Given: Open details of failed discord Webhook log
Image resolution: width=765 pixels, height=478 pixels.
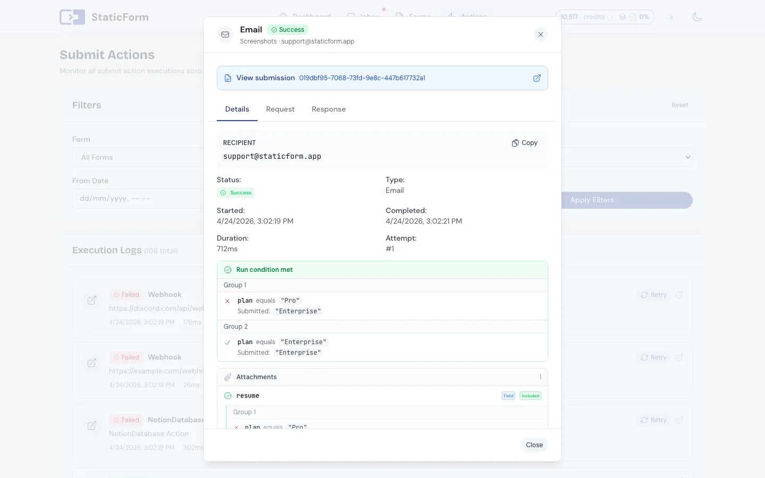Looking at the screenshot, I should [x=92, y=301].
